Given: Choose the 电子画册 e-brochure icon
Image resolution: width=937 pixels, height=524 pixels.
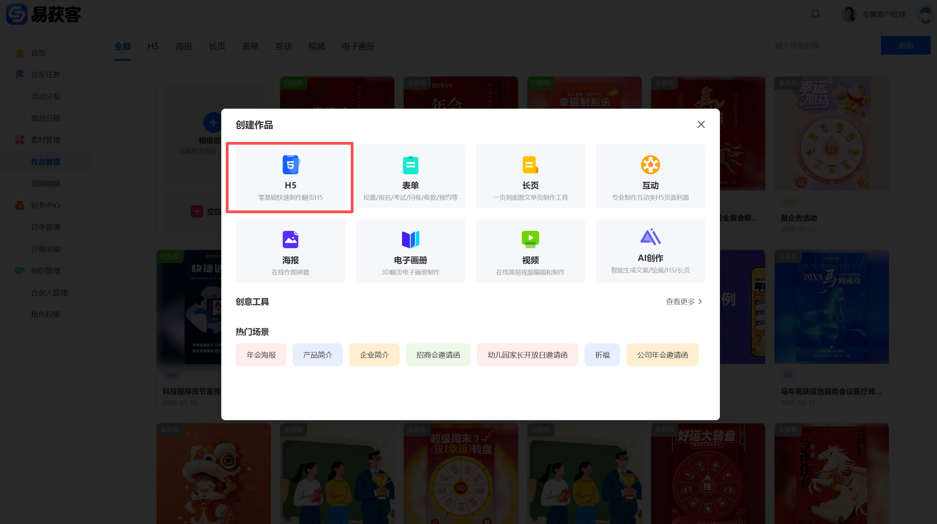Looking at the screenshot, I should tap(410, 240).
